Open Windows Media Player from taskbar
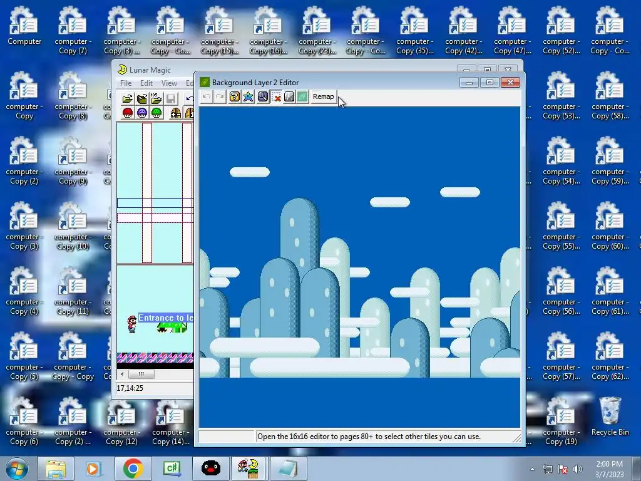Image resolution: width=641 pixels, height=481 pixels. [x=94, y=468]
